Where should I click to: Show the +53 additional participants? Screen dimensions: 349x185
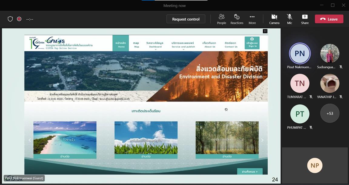pyautogui.click(x=330, y=113)
